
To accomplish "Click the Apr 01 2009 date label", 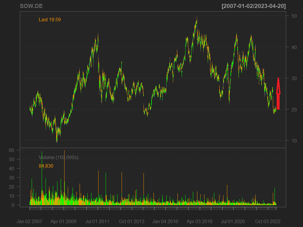I will click(x=63, y=221).
